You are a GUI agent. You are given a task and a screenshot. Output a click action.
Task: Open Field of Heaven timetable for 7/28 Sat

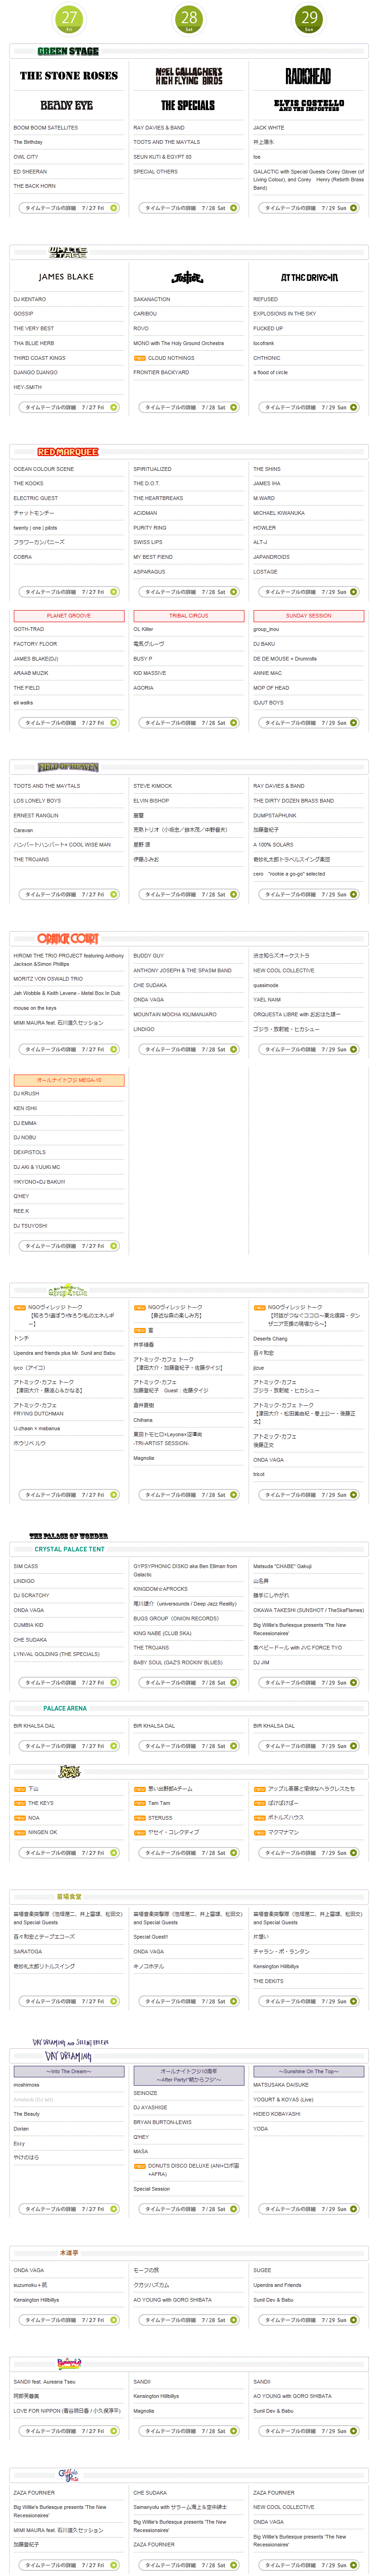point(189,894)
